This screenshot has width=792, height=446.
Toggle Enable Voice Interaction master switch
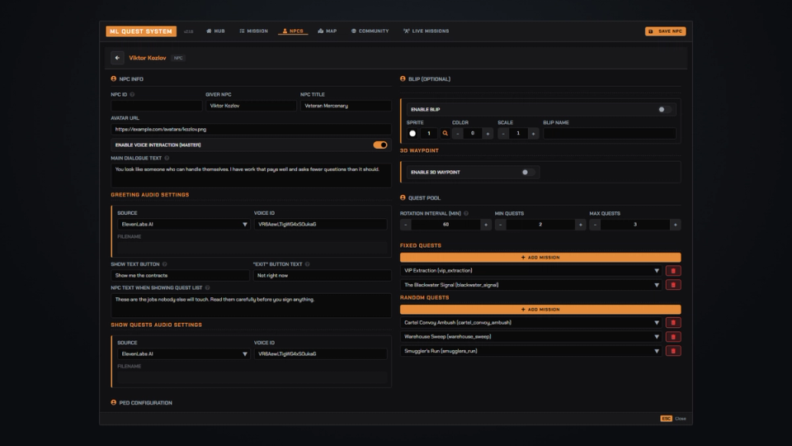click(379, 145)
